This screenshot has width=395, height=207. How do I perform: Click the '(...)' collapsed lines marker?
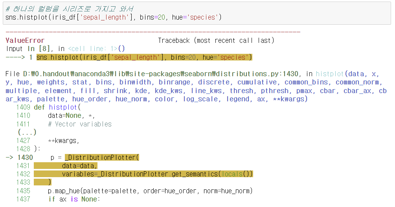coord(27,132)
